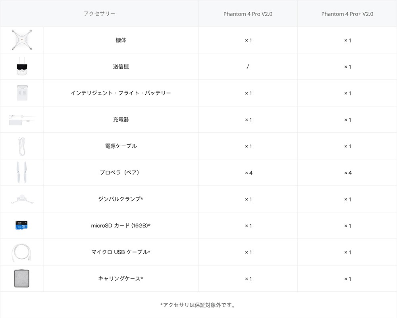
Task: Click the 送信機 row label
Action: coord(121,66)
